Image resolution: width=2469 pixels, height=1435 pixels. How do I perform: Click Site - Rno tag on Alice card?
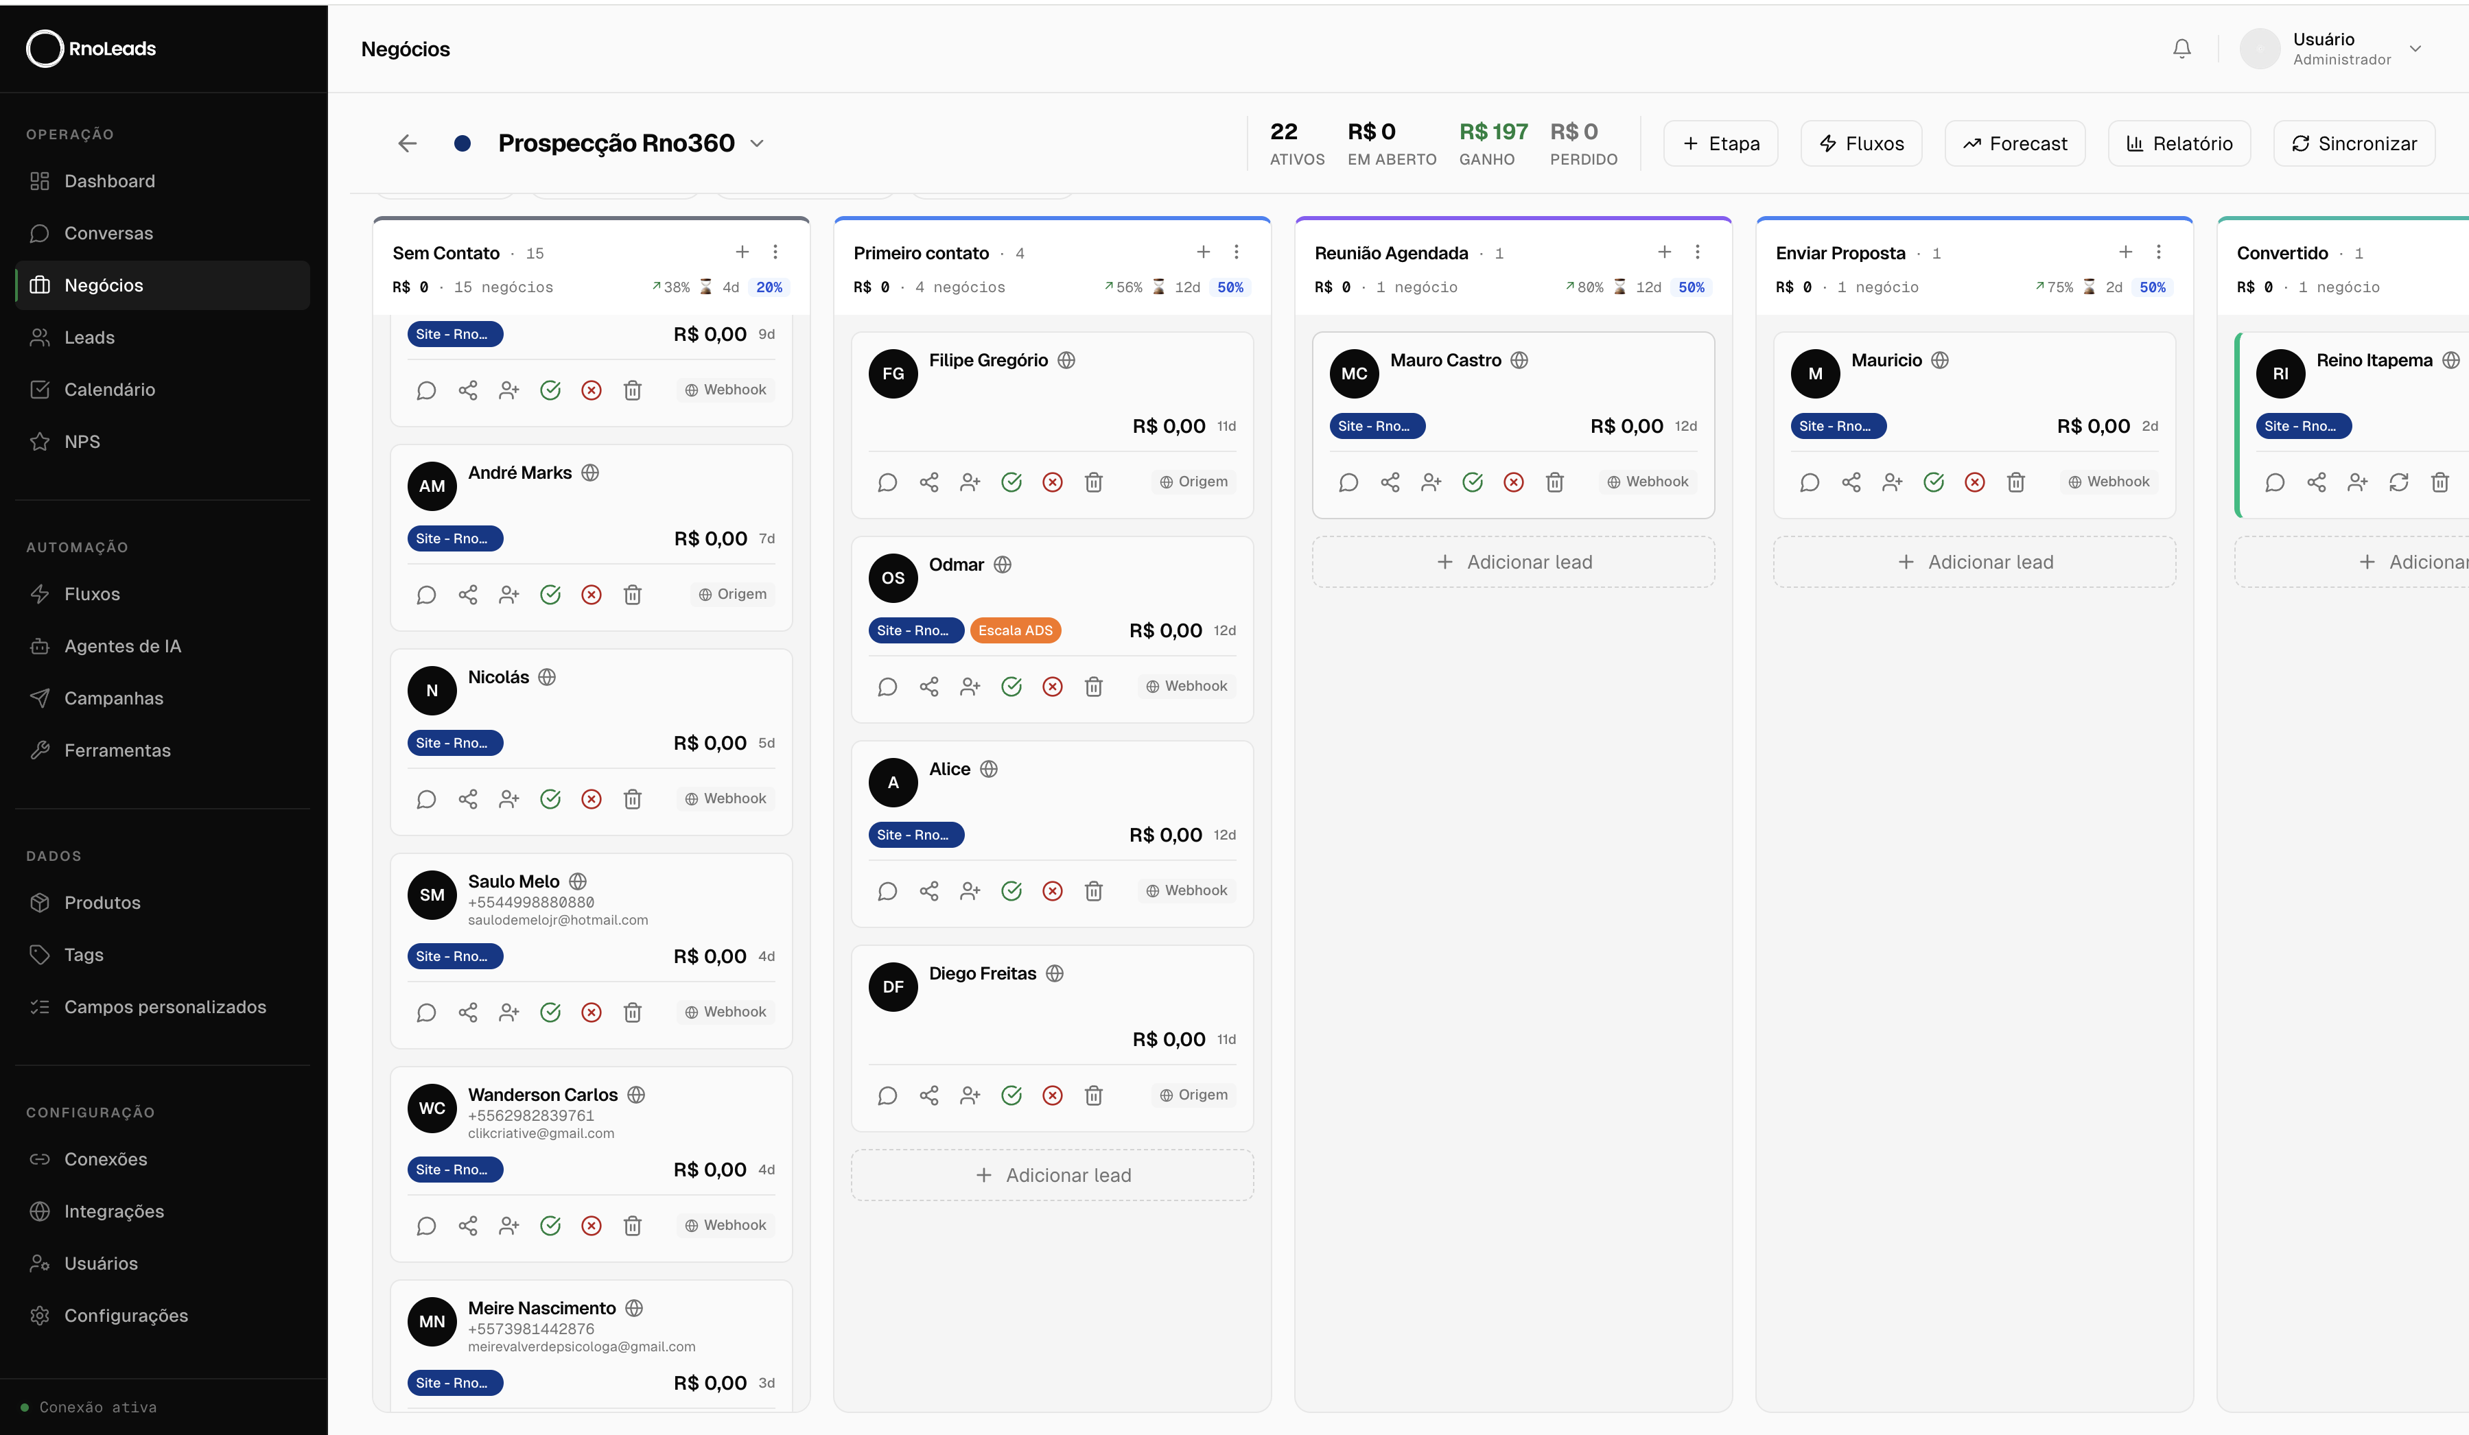click(x=916, y=835)
